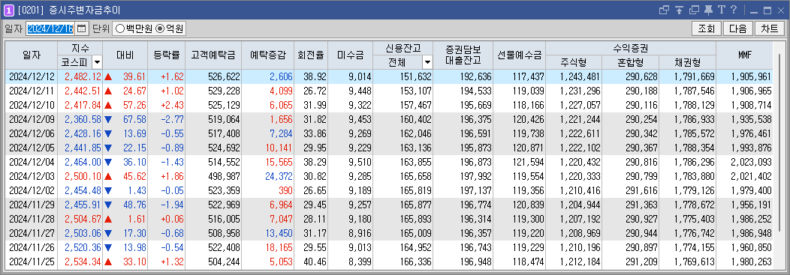The height and width of the screenshot is (275, 790).
Task: Click the purple number 1 screen icon
Action: (x=8, y=10)
